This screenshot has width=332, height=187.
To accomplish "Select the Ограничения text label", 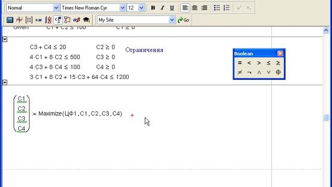I will tap(144, 50).
